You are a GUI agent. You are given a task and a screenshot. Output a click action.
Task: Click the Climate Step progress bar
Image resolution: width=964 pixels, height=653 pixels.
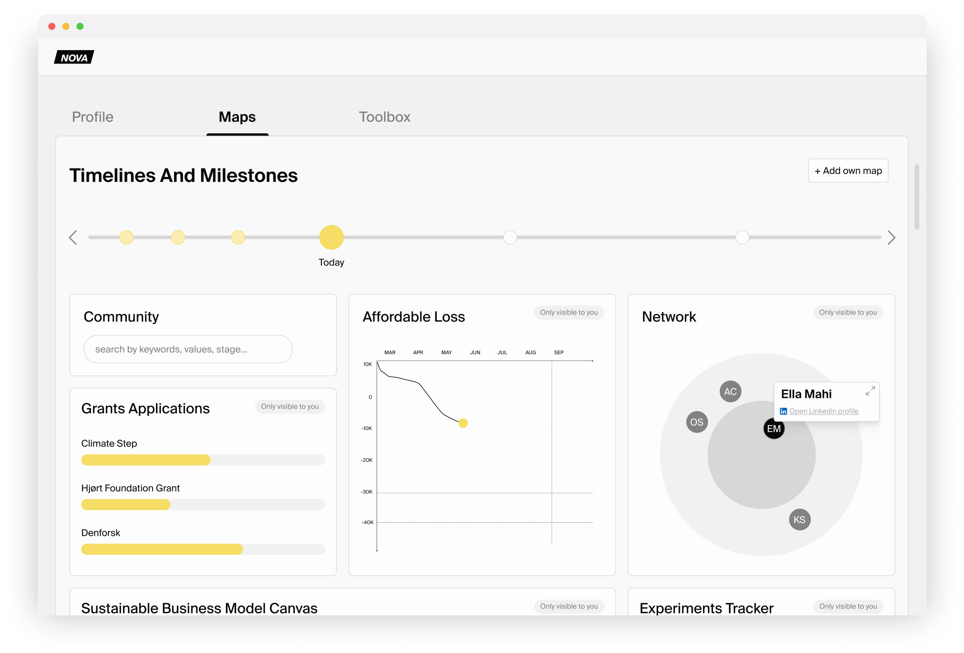coord(203,460)
